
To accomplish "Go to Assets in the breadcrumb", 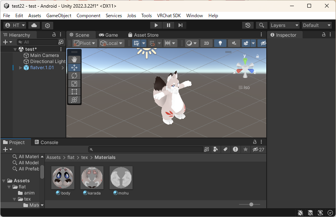I will (x=53, y=157).
